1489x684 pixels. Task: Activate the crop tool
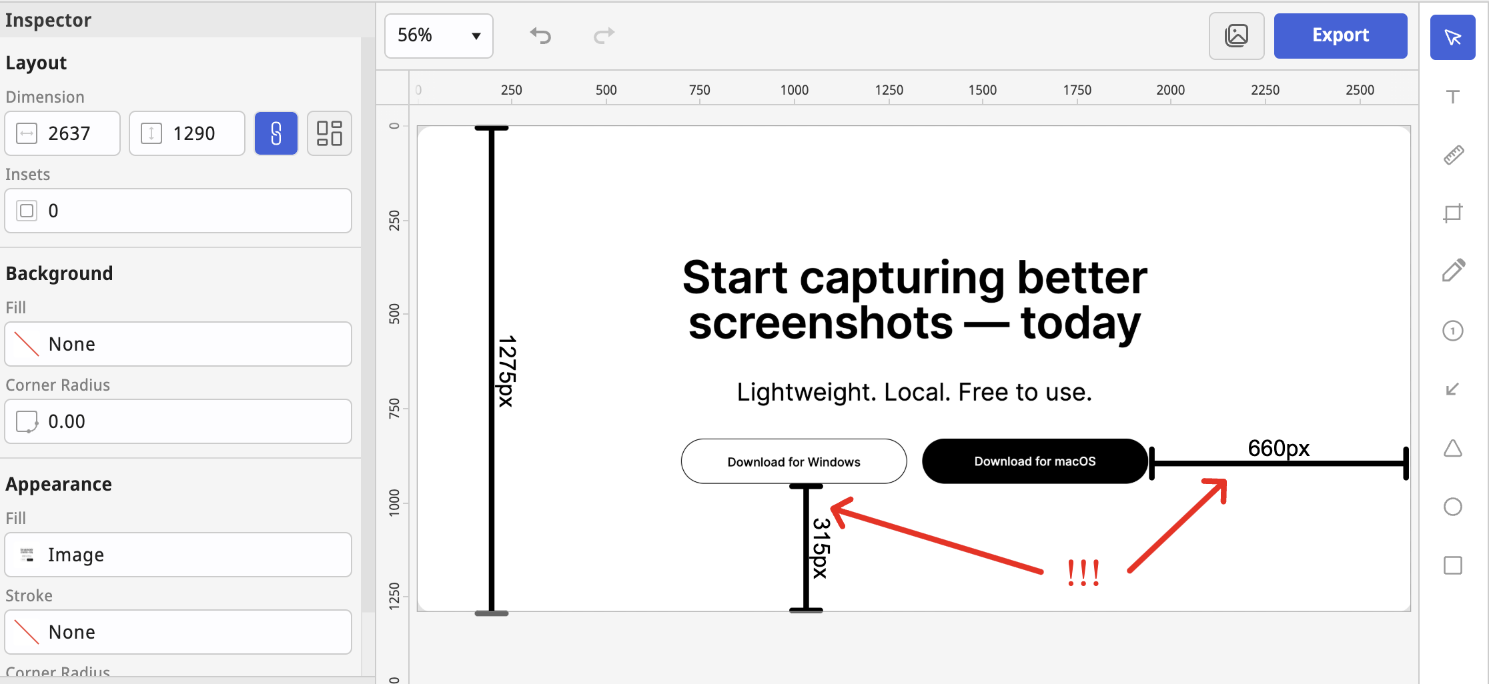point(1452,213)
